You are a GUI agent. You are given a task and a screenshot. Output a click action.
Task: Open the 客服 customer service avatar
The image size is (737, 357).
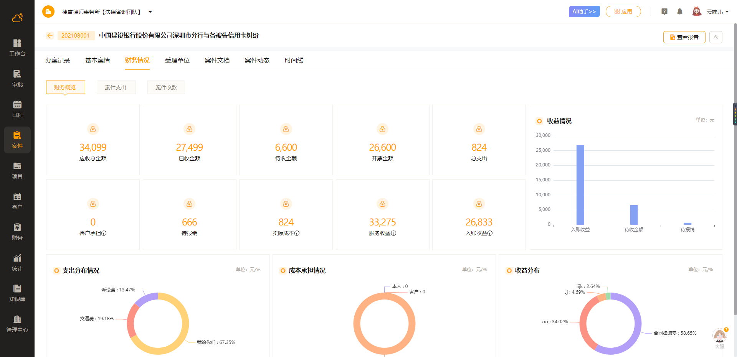(x=719, y=336)
